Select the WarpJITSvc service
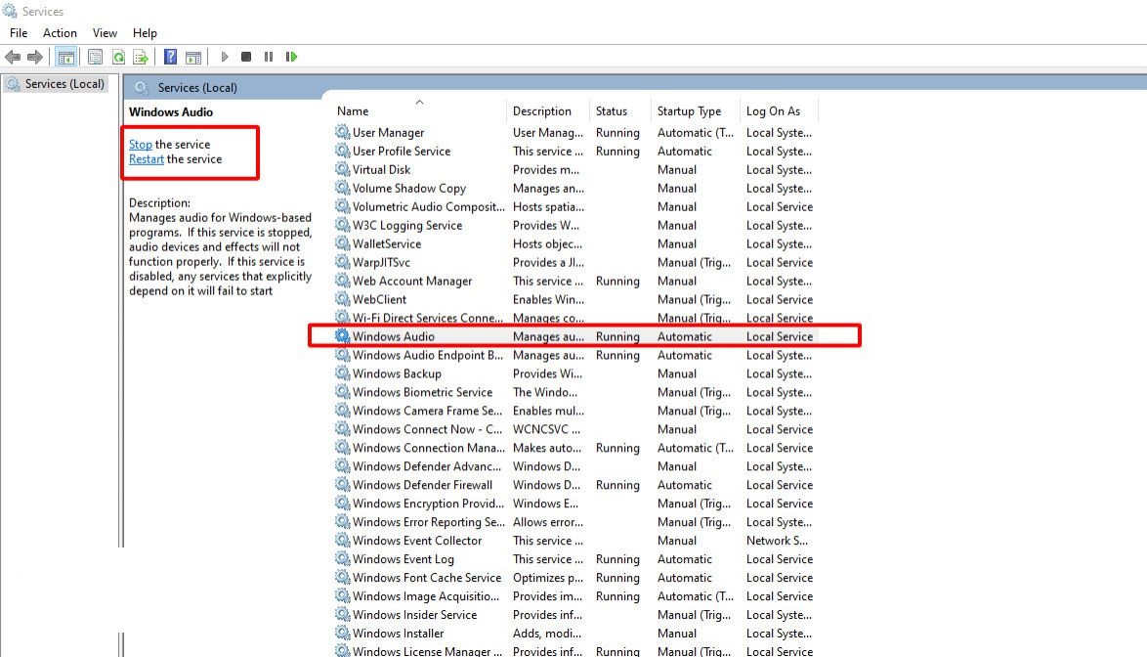Viewport: 1147px width, 657px height. click(575, 263)
